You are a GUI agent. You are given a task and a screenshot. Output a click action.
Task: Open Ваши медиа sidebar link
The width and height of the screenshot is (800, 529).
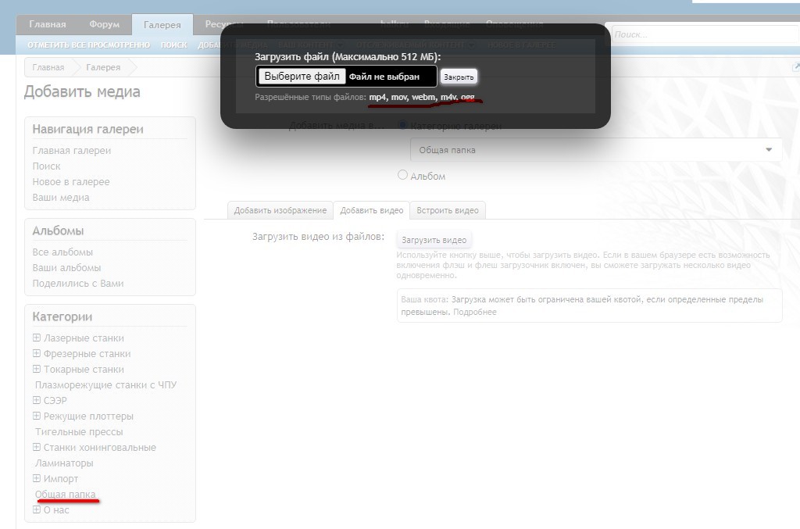click(61, 198)
